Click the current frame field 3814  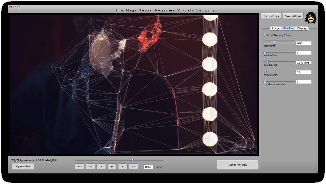[x=148, y=167]
